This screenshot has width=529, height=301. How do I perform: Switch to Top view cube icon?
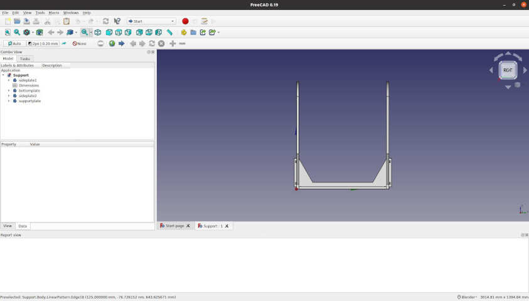pos(119,33)
